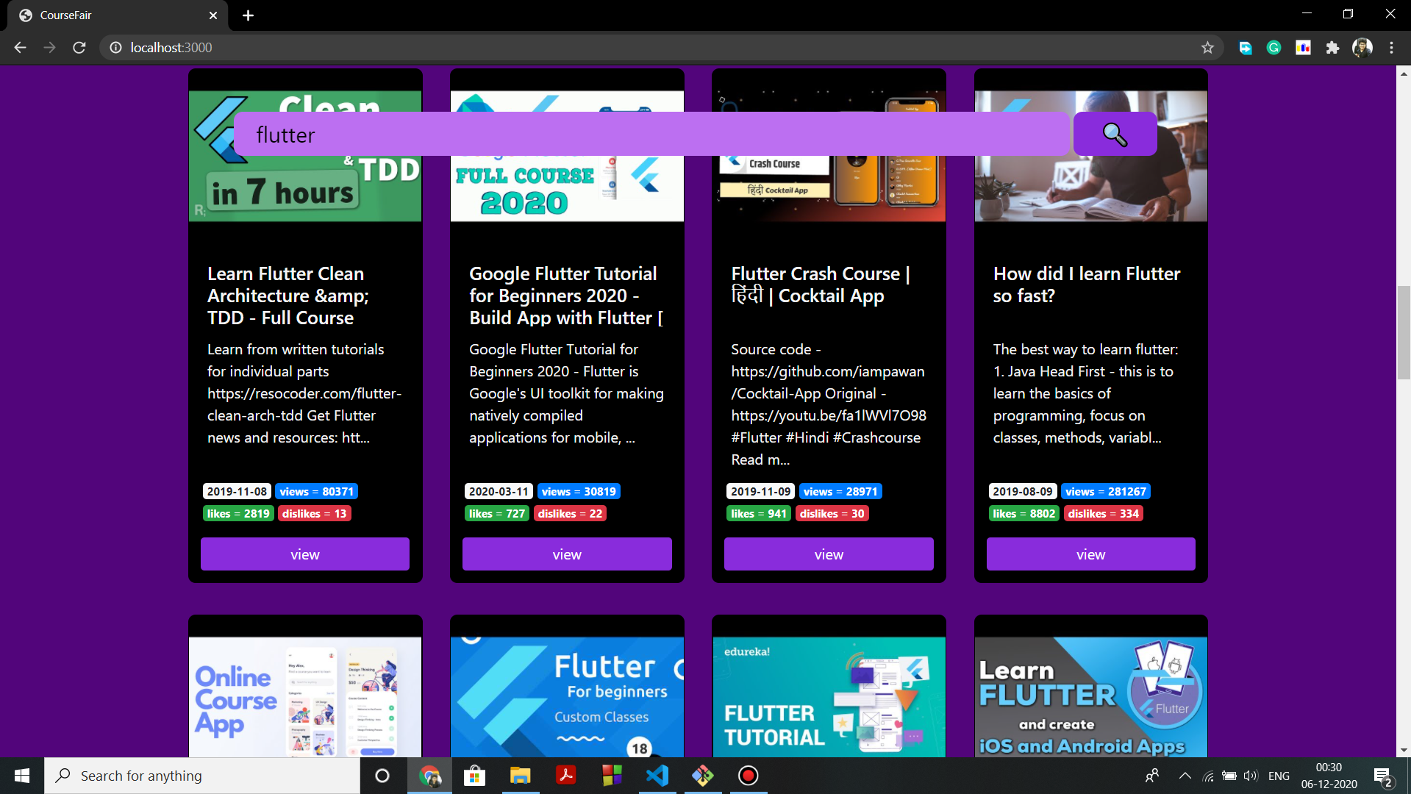Image resolution: width=1411 pixels, height=794 pixels.
Task: Click title How did I learn Flutter
Action: tap(1087, 285)
